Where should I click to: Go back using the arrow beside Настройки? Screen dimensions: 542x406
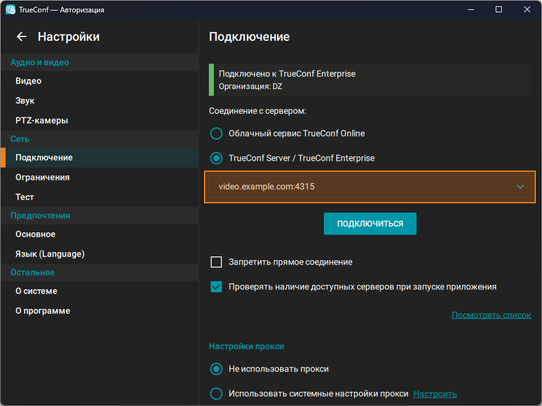[x=22, y=36]
